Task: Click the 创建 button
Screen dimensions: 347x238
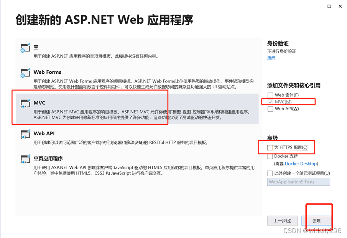Action: click(x=316, y=220)
